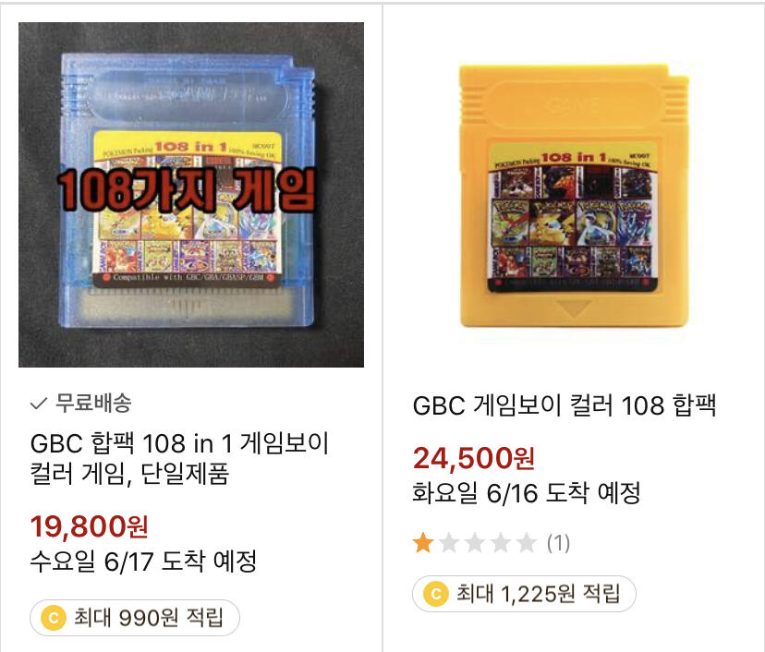Click the fifth gray rating star
Viewport: 765px width, 652px height.
527,543
